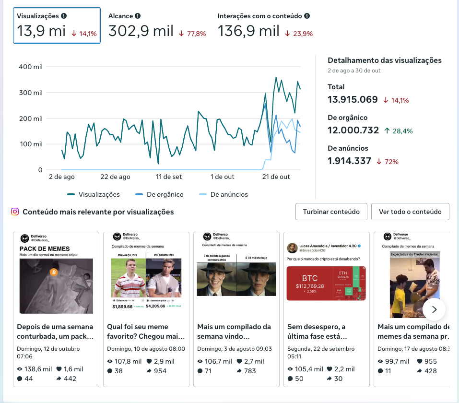Click heart icon on 1,6 mil likes post
Viewport: 459px width, 403px height.
coord(59,369)
